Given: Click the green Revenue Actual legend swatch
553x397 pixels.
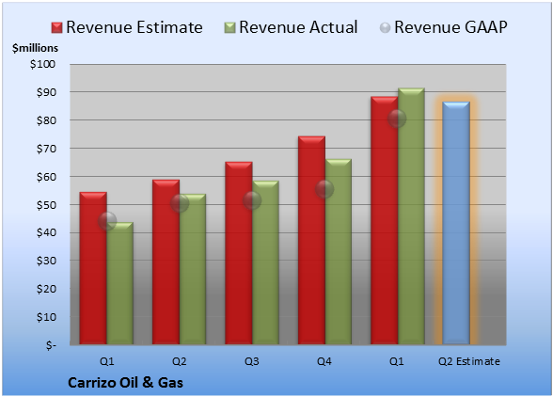Looking at the screenshot, I should [x=229, y=28].
